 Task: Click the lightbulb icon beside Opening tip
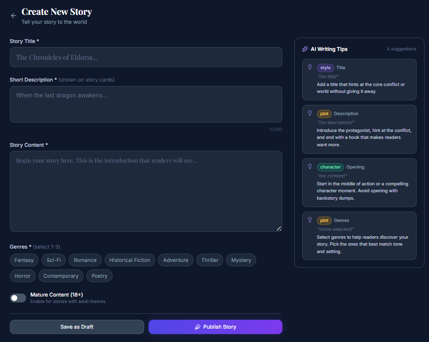point(310,167)
